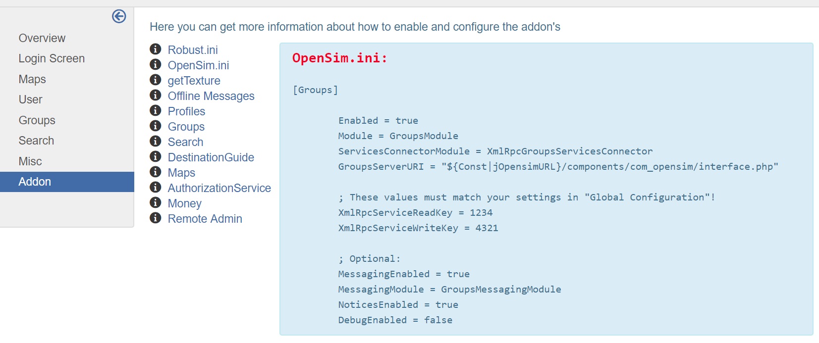This screenshot has height=343, width=819.
Task: Show the Search addon configuration link
Action: coord(185,142)
